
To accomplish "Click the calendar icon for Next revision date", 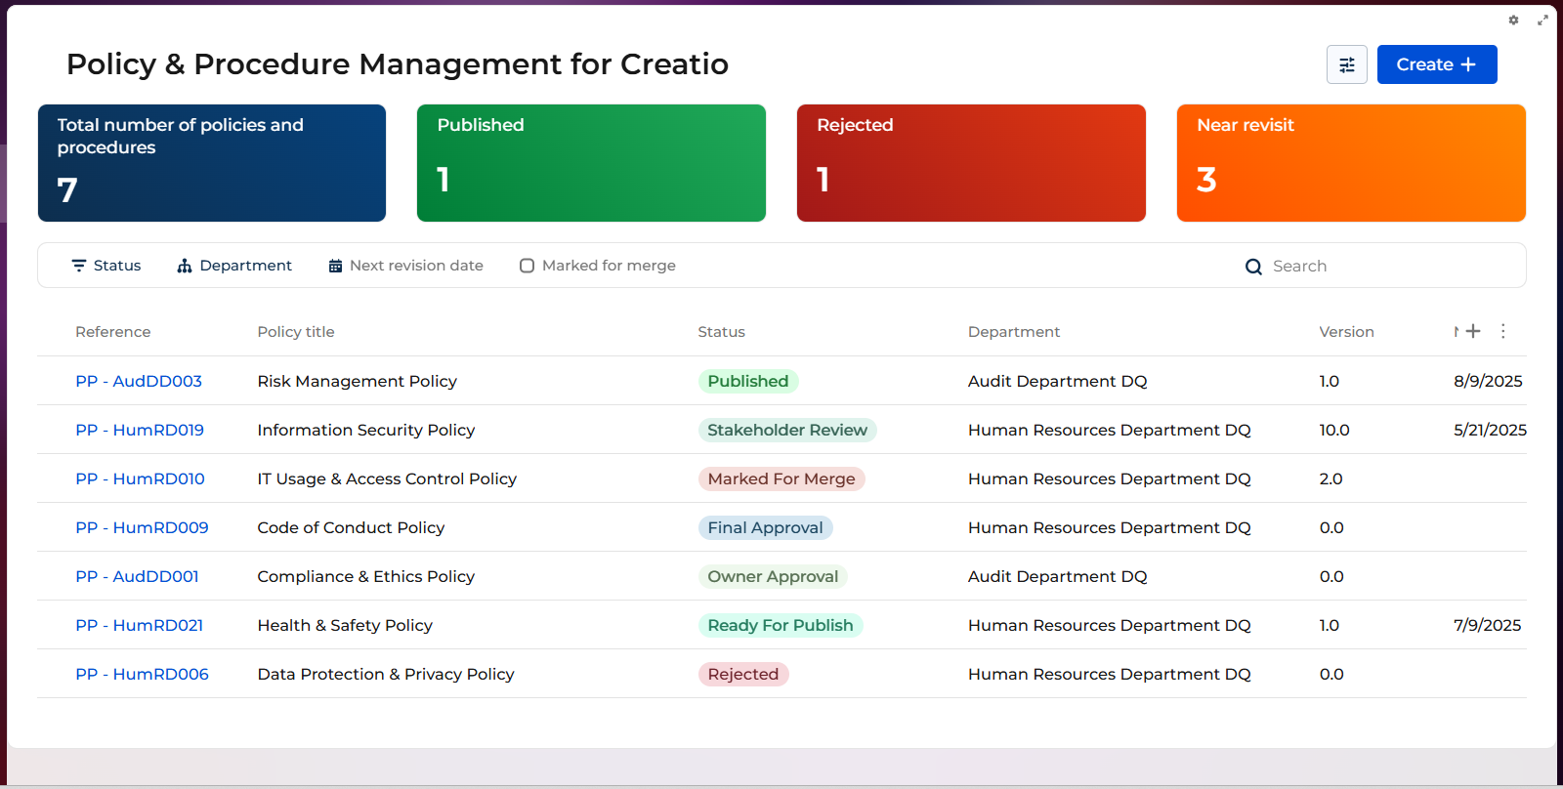I will (x=335, y=266).
